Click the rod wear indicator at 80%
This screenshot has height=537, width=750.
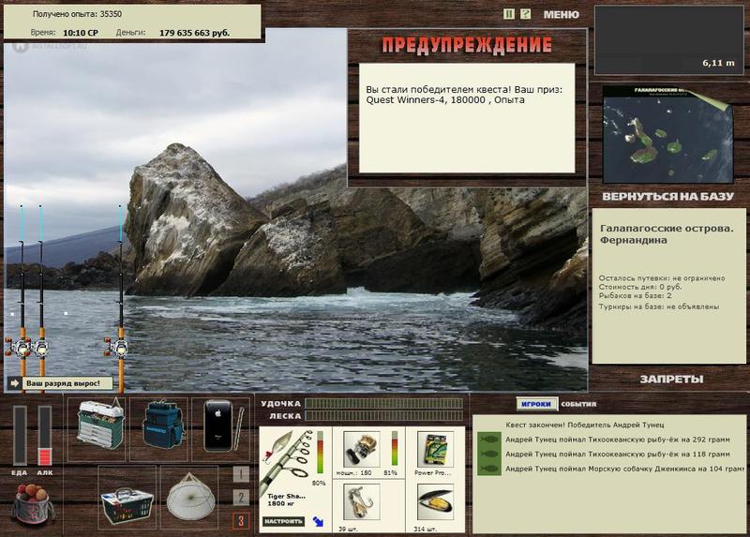pos(321,454)
